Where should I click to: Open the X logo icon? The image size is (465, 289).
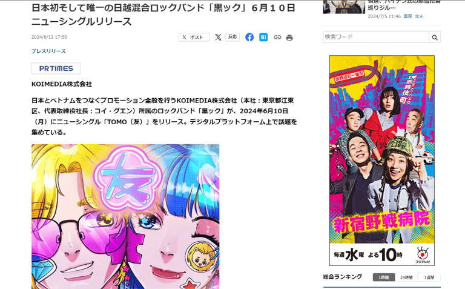coord(218,37)
